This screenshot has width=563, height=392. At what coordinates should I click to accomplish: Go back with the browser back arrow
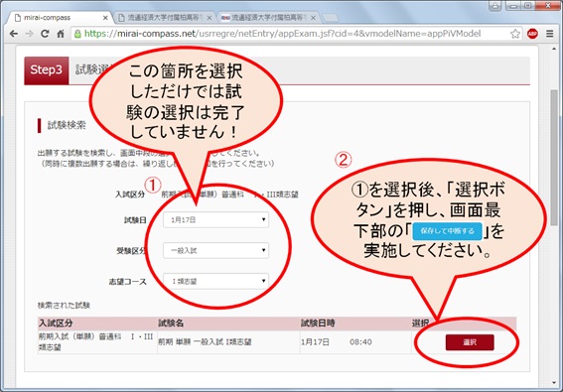point(14,34)
